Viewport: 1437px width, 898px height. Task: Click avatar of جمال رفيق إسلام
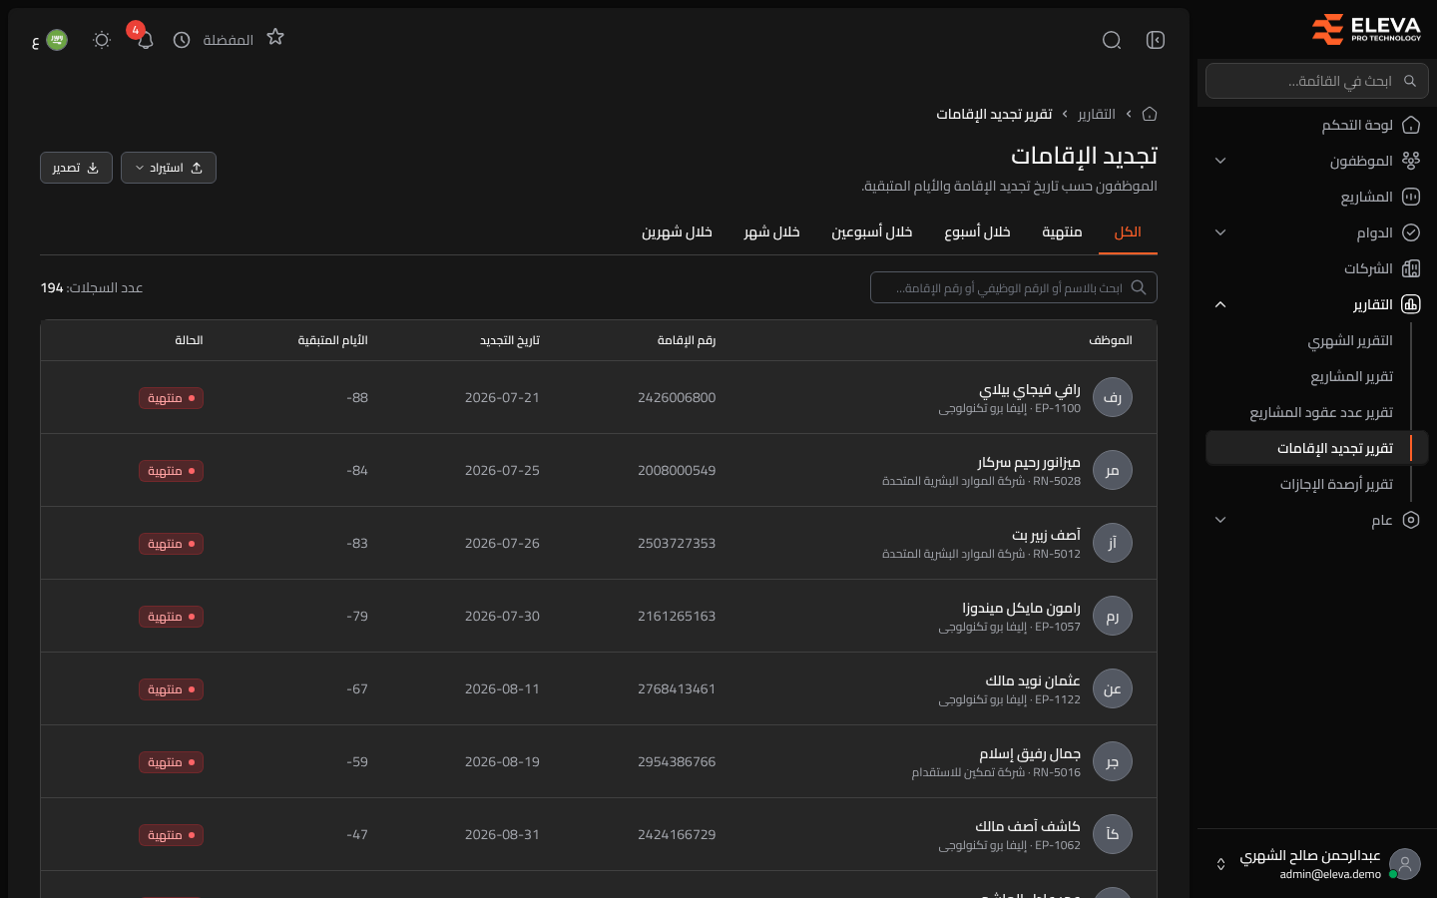tap(1113, 761)
